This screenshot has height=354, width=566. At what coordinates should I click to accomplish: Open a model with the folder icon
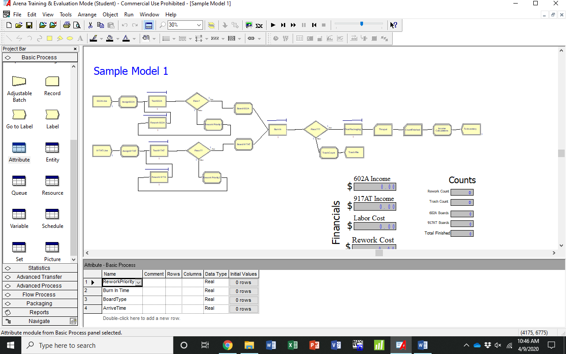point(19,25)
